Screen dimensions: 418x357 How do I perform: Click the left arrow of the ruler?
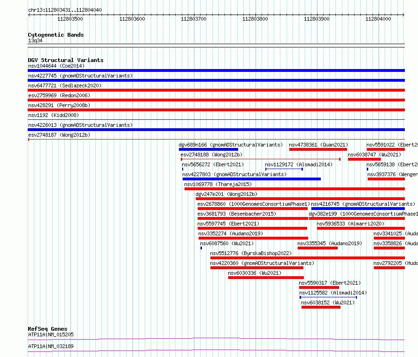click(x=29, y=15)
